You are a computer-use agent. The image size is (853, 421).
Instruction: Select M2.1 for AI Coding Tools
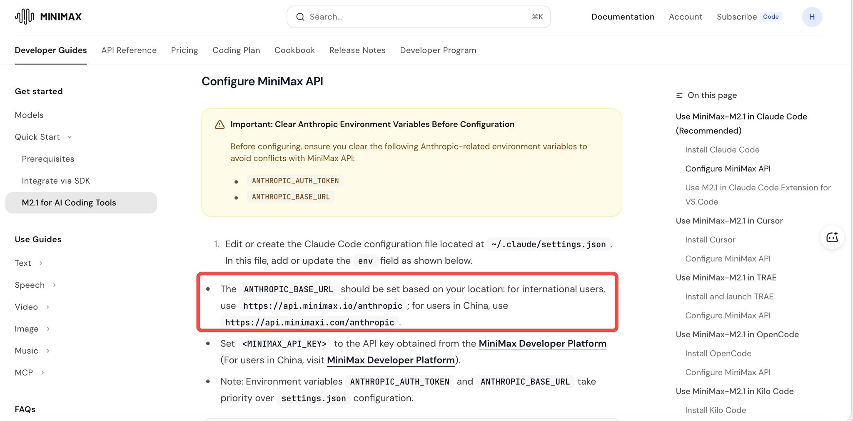coord(81,203)
